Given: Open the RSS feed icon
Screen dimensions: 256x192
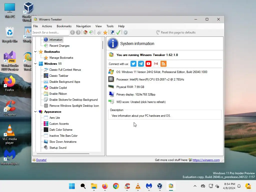Looking at the screenshot, I should (163, 64).
